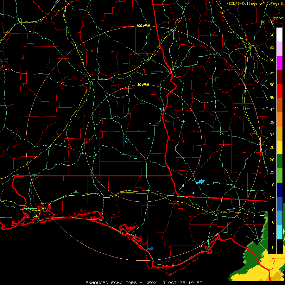The image size is (285, 285).
Task: Pick the cyan legend swatch
Action: [x=280, y=232]
